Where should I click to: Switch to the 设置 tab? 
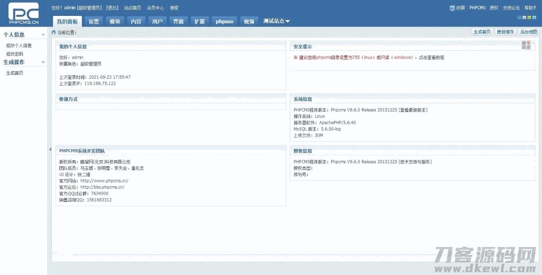pyautogui.click(x=94, y=22)
